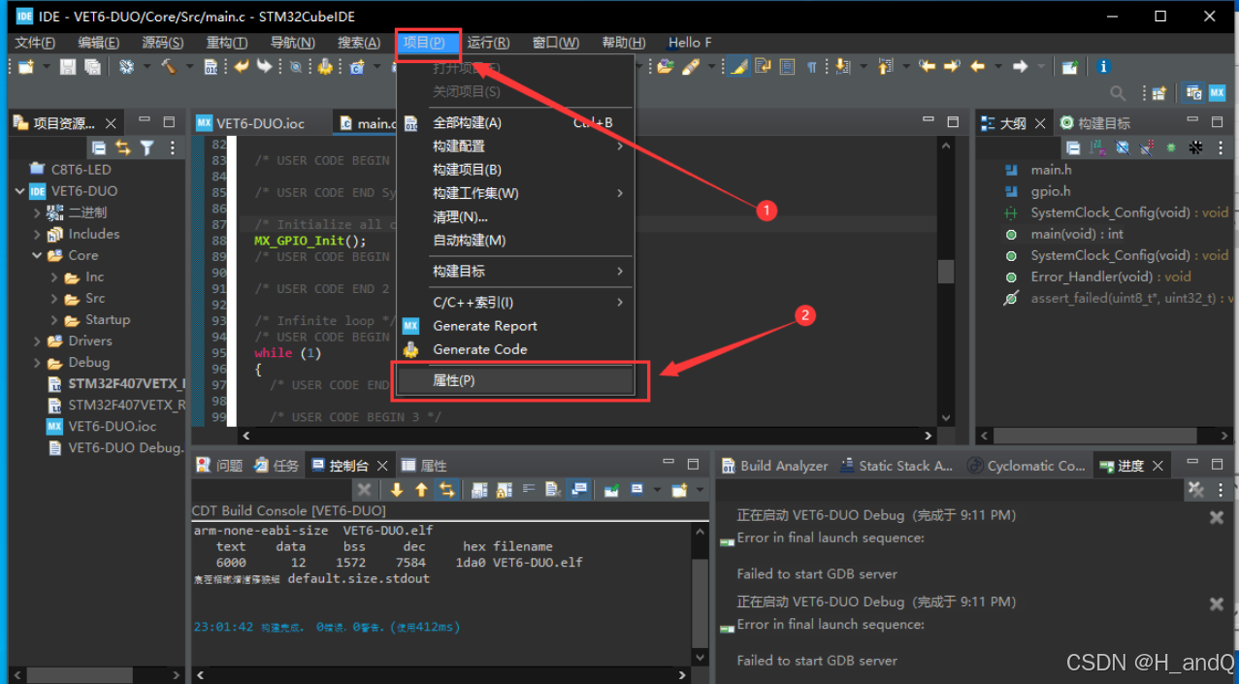
Task: Expand the VET6-DUO project node
Action: pos(20,191)
